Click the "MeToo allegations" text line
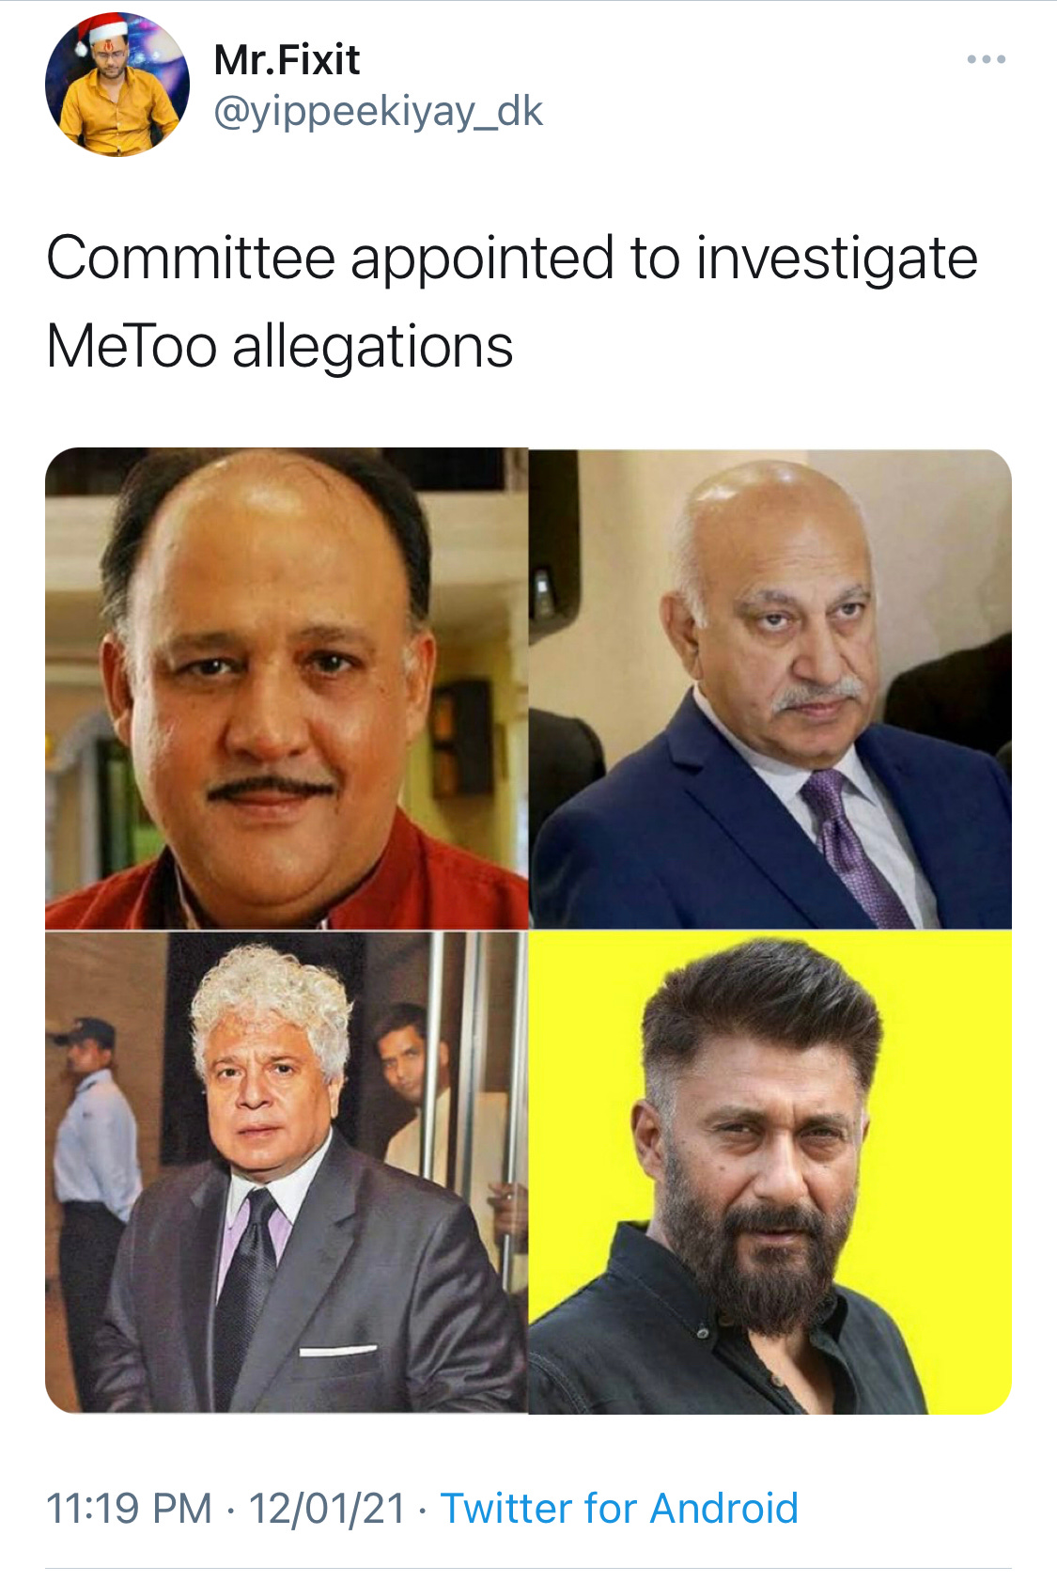 tap(279, 346)
